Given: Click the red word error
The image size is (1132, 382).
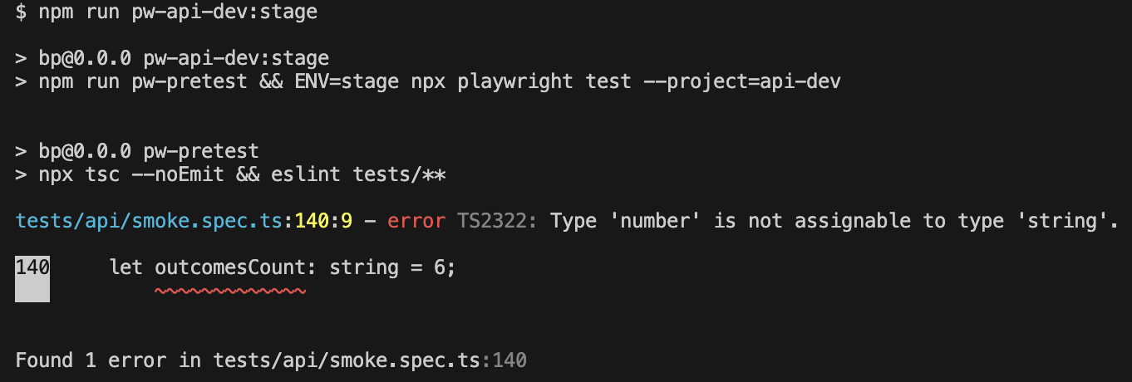Looking at the screenshot, I should pos(416,221).
